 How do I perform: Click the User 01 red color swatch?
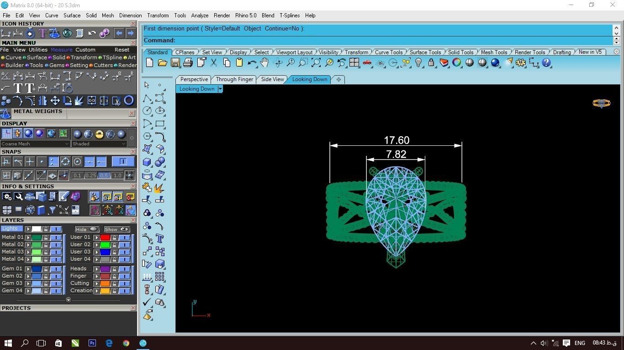(x=105, y=237)
